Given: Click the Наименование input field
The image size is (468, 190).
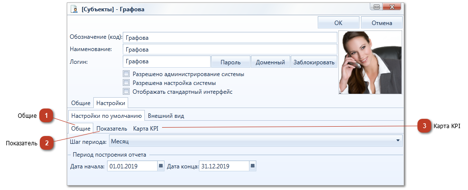Looking at the screenshot, I should 230,50.
